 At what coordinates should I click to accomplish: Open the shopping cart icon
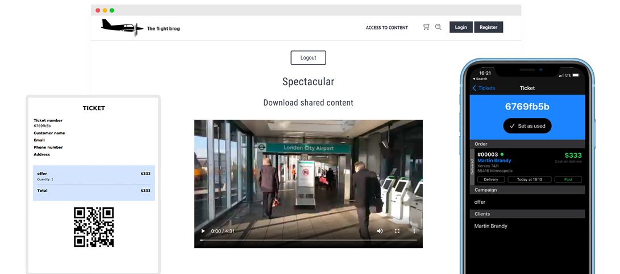click(x=426, y=27)
